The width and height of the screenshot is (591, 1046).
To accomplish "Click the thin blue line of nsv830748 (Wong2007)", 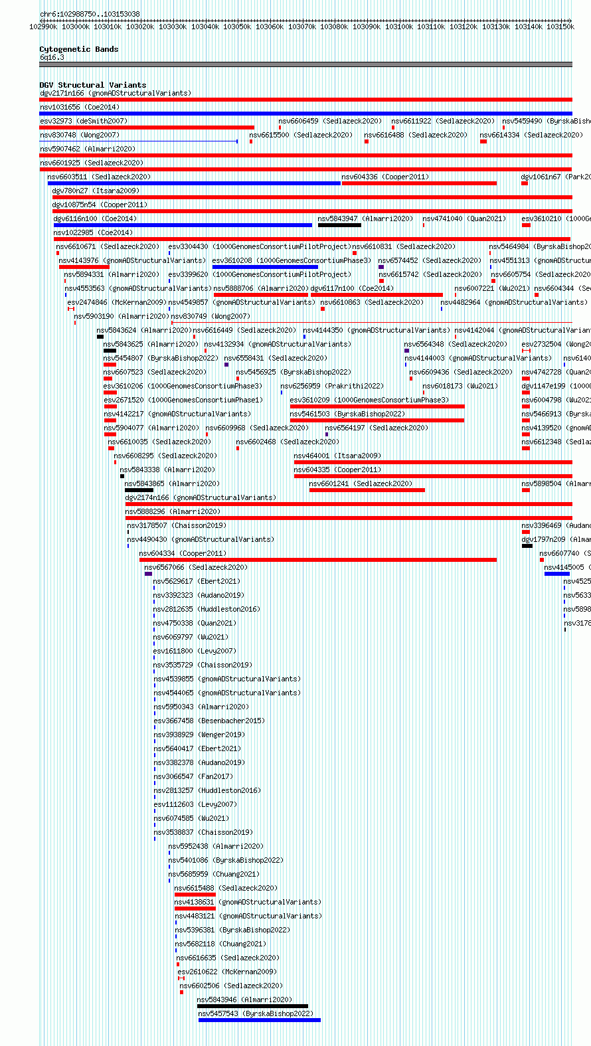I will [138, 141].
